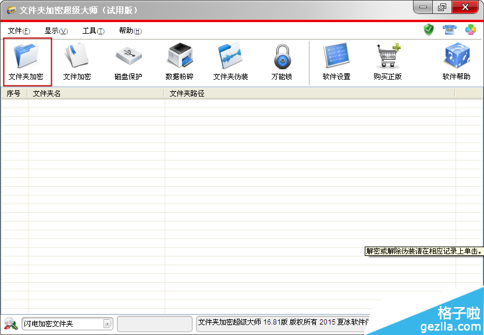Sort by 序号 column header
Screen dimensions: 484x335
[14, 94]
